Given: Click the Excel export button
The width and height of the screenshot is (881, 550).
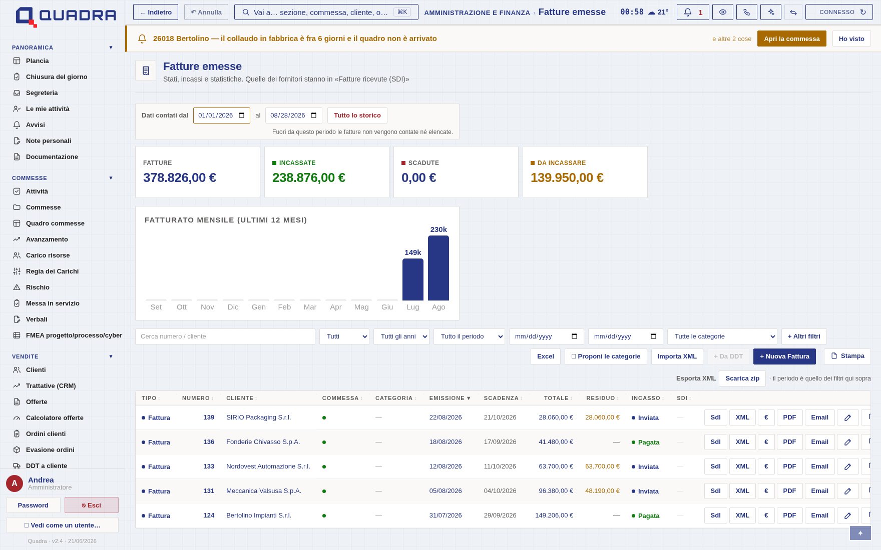Looking at the screenshot, I should point(546,356).
